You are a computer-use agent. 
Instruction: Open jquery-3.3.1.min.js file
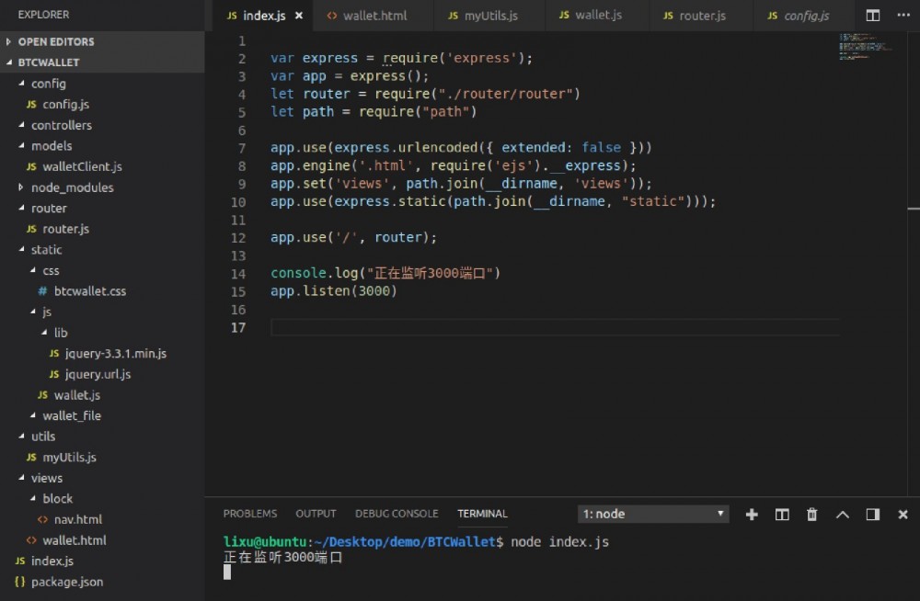[102, 354]
